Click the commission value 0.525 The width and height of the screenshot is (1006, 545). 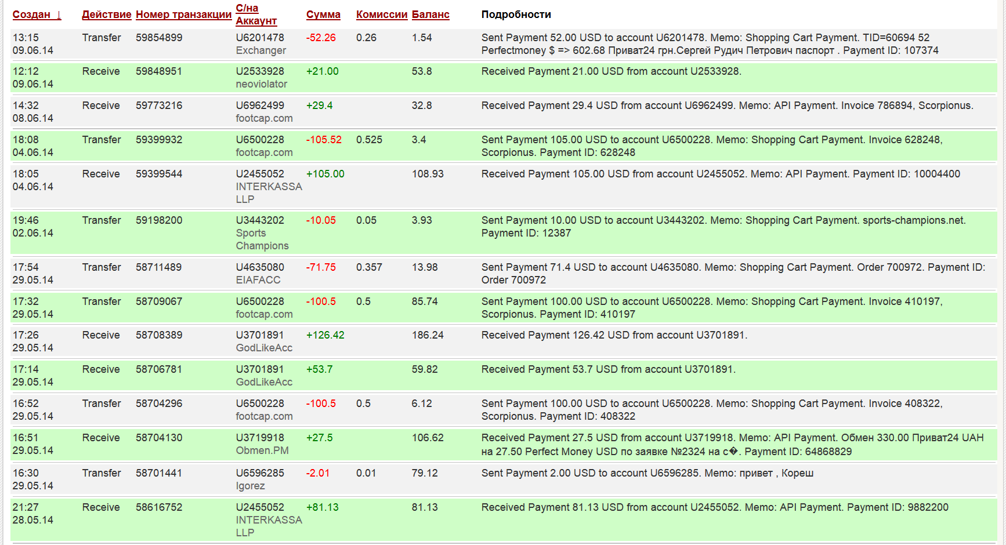coord(369,140)
